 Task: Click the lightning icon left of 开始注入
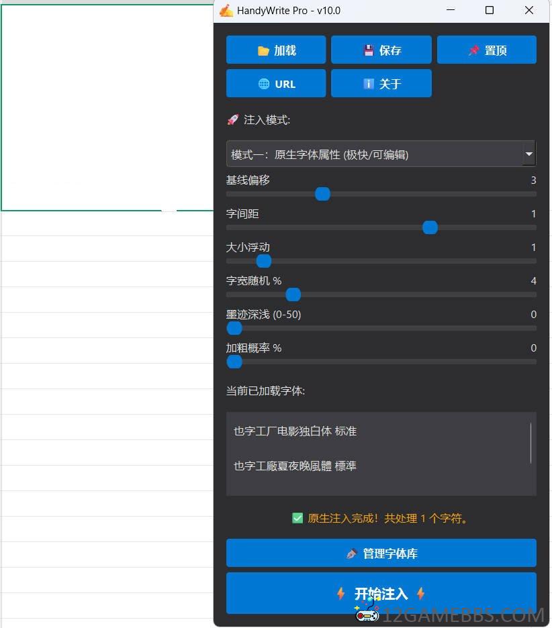click(x=340, y=594)
